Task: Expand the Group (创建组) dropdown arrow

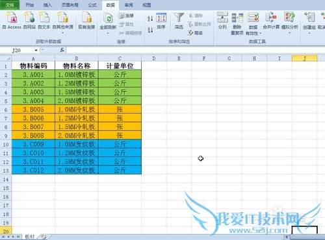Action: pyautogui.click(x=309, y=33)
